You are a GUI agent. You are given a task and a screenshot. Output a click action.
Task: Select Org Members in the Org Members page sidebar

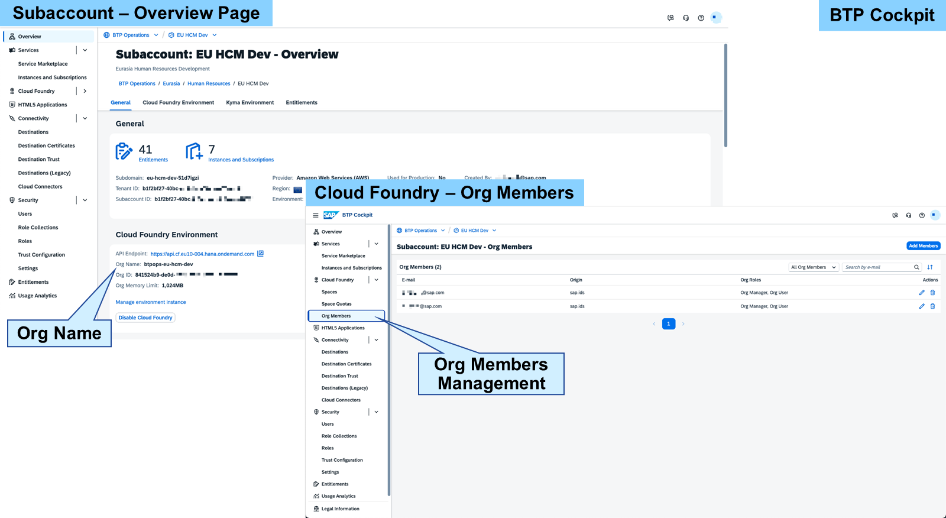tap(346, 316)
